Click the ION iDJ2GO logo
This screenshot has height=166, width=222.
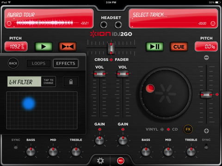click(x=111, y=34)
